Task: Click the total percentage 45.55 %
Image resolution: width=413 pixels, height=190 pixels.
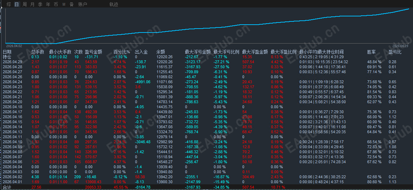Action: click(x=121, y=187)
